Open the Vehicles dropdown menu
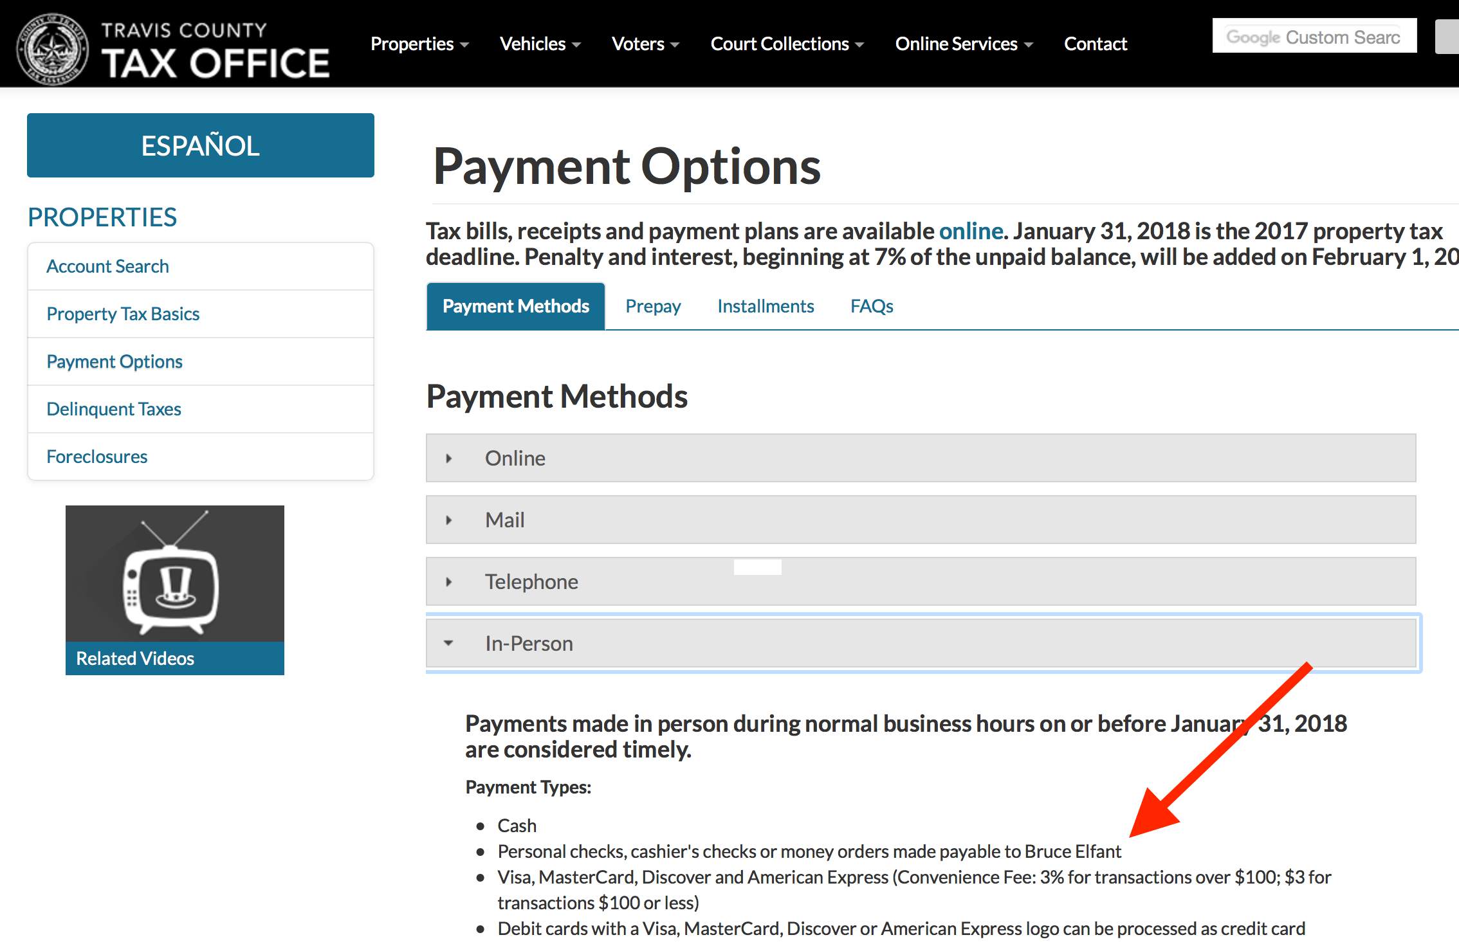Image resolution: width=1459 pixels, height=944 pixels. pos(540,44)
